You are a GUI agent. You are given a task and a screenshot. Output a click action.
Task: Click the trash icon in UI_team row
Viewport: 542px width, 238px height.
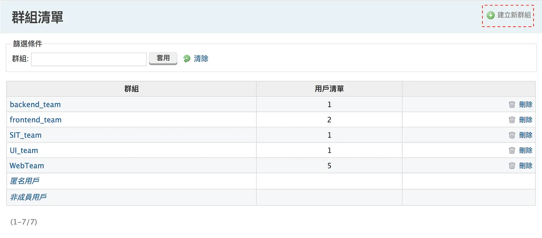(512, 151)
